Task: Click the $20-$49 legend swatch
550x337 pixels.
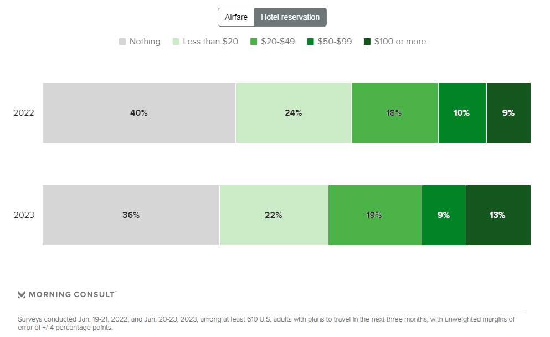Action: tap(254, 42)
